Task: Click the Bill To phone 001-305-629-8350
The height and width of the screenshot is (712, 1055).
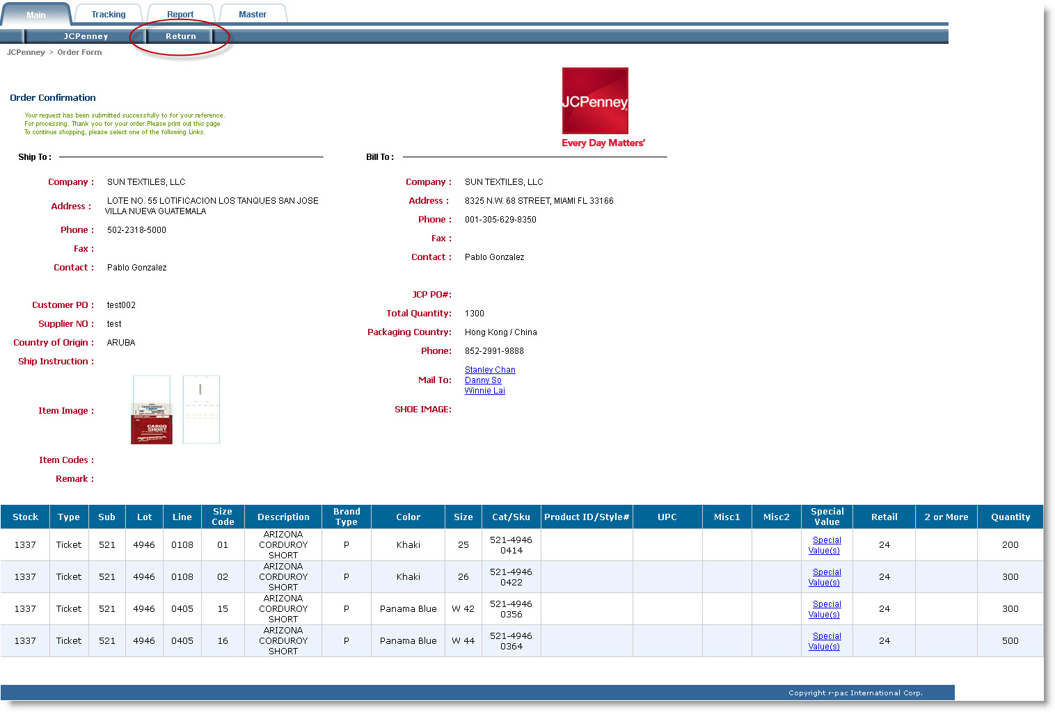Action: tap(500, 220)
